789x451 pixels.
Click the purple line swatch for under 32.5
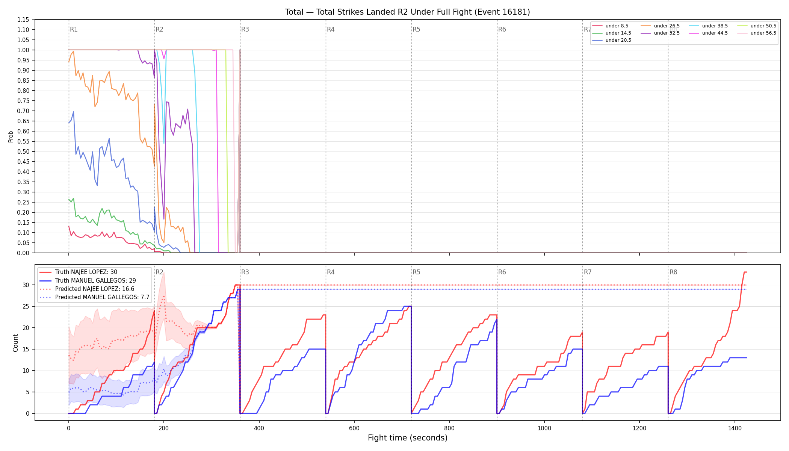point(646,33)
